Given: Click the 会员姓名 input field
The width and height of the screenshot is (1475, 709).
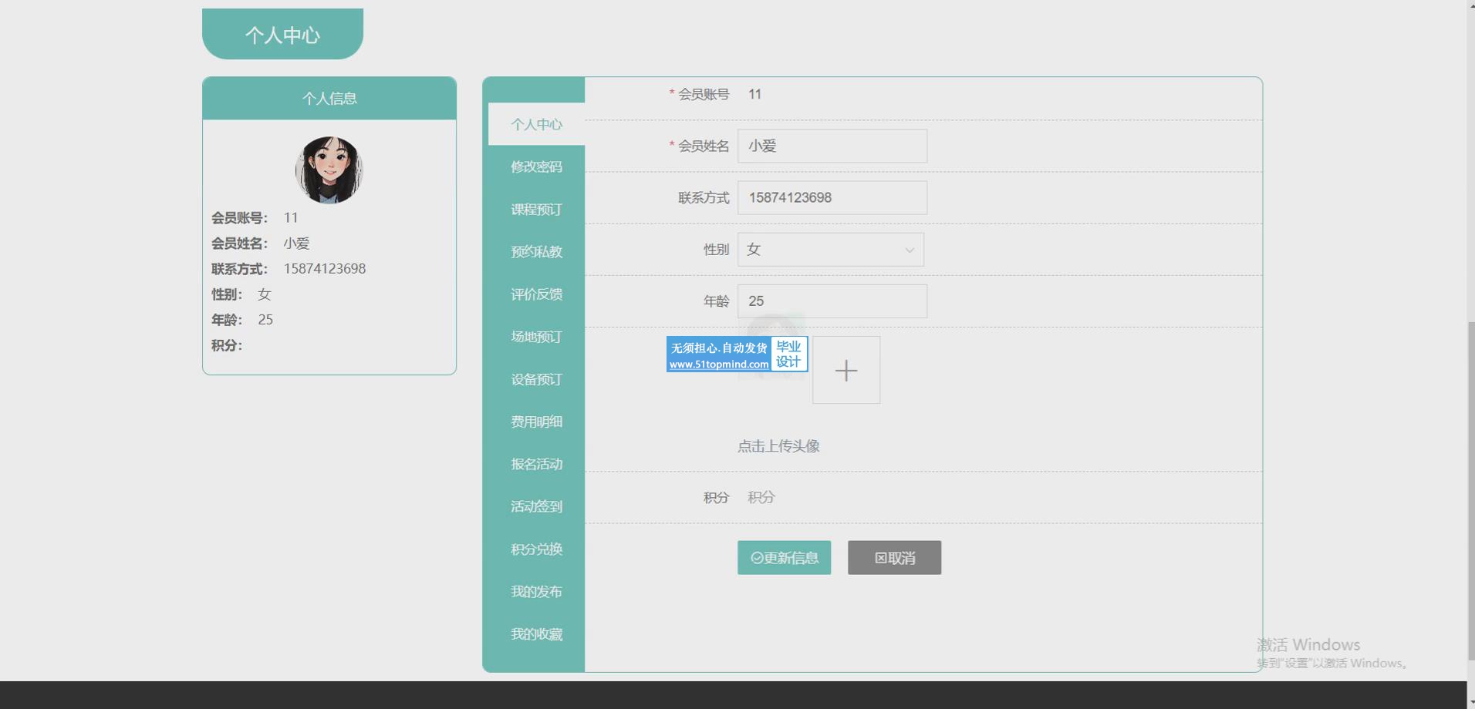Looking at the screenshot, I should tap(832, 146).
